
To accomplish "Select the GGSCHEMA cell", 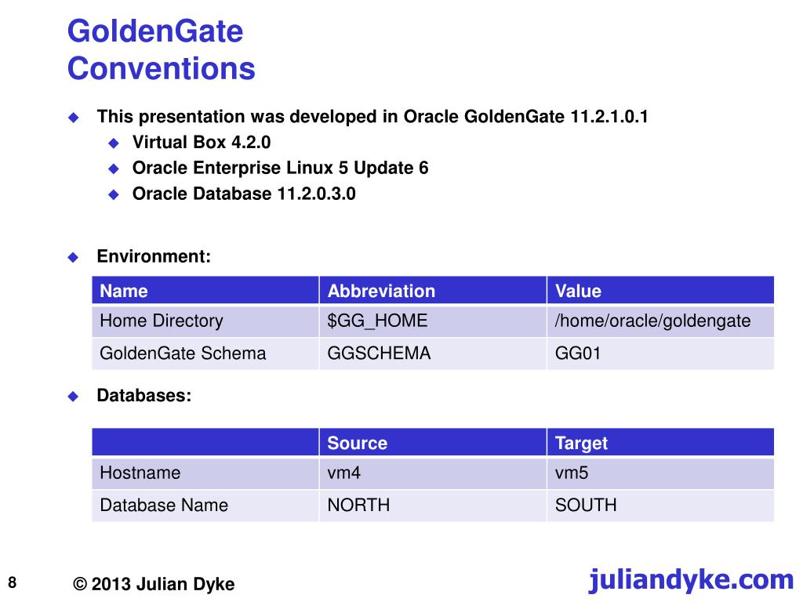I will tap(433, 354).
